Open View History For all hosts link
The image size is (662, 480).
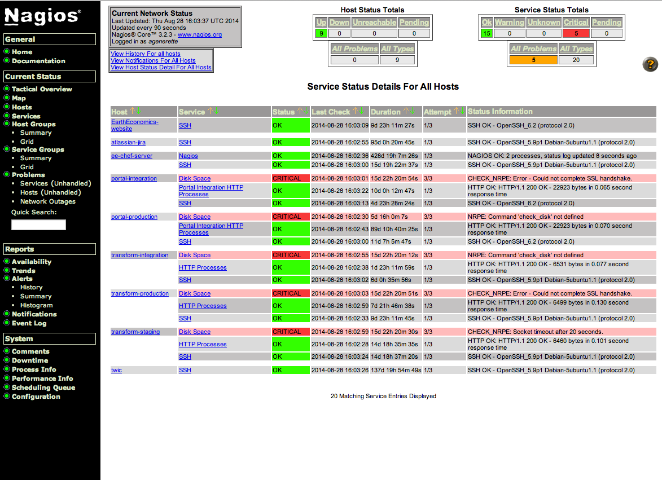pyautogui.click(x=146, y=54)
